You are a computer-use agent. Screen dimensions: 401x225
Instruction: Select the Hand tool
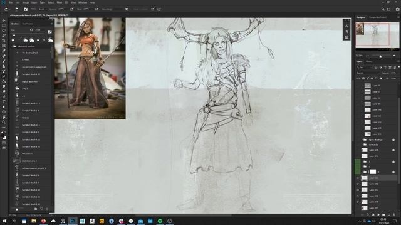tap(4, 117)
